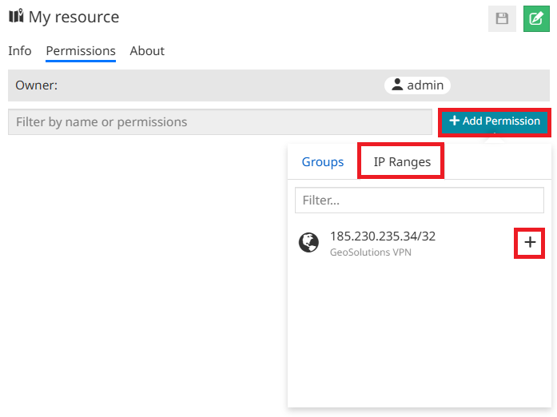
Task: Click the user icon in admin badge
Action: 397,85
